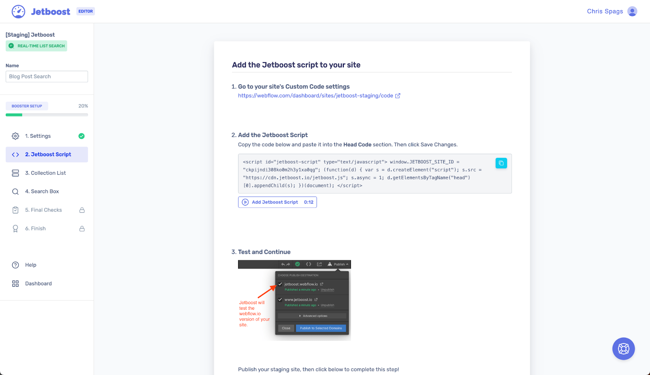
Task: Copy the script with the clipboard icon
Action: click(x=501, y=163)
